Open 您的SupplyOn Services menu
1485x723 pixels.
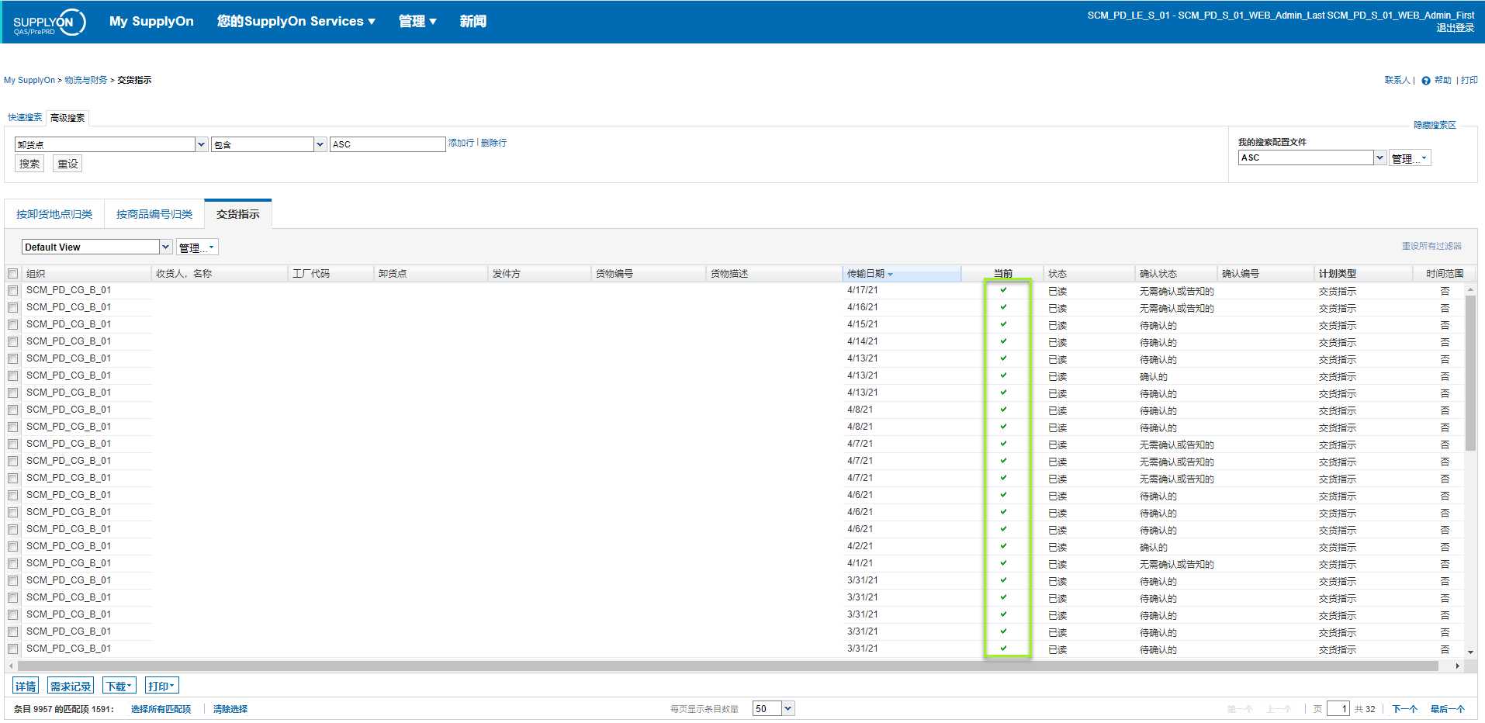point(296,22)
